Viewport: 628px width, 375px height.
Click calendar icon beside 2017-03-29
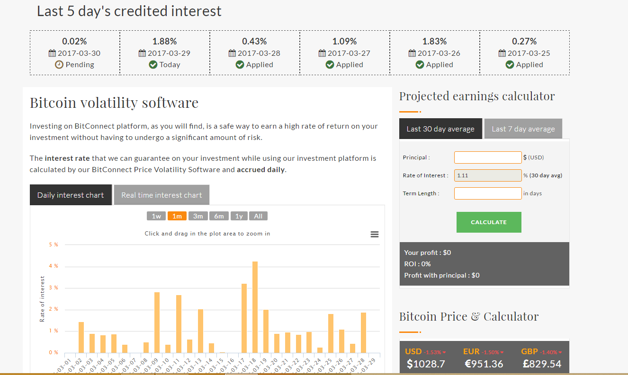(x=142, y=53)
